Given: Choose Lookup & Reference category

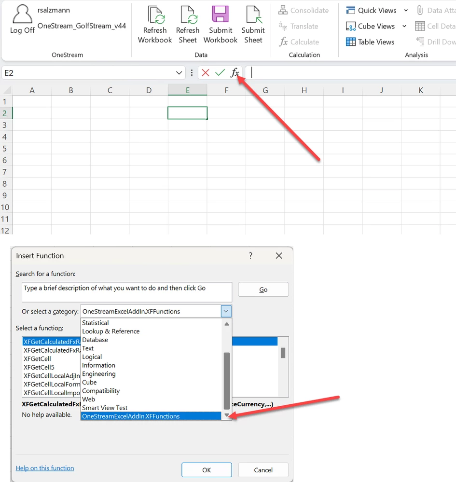Looking at the screenshot, I should [x=151, y=331].
